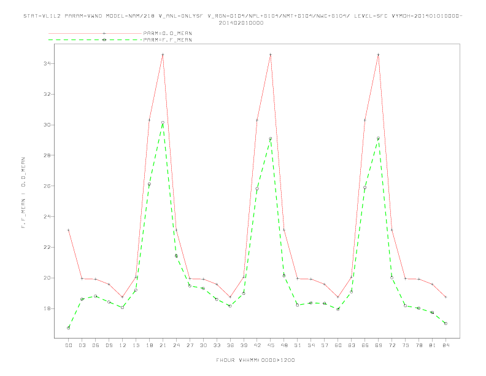Select red O.O_MEAN peak marker at hour 69
The height and width of the screenshot is (376, 486).
point(379,55)
